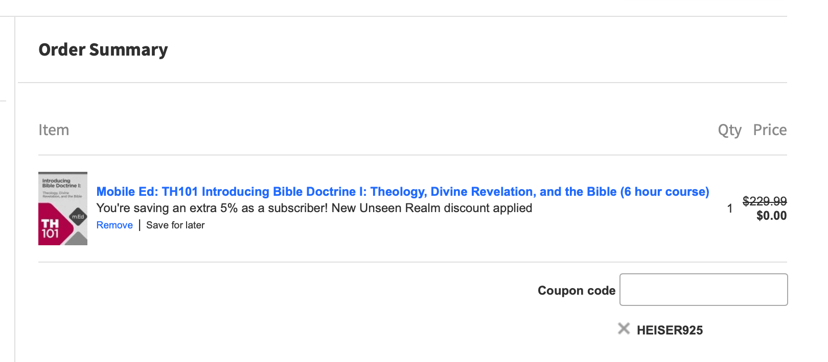Click the Coupon code label
The width and height of the screenshot is (828, 362).
click(x=576, y=291)
